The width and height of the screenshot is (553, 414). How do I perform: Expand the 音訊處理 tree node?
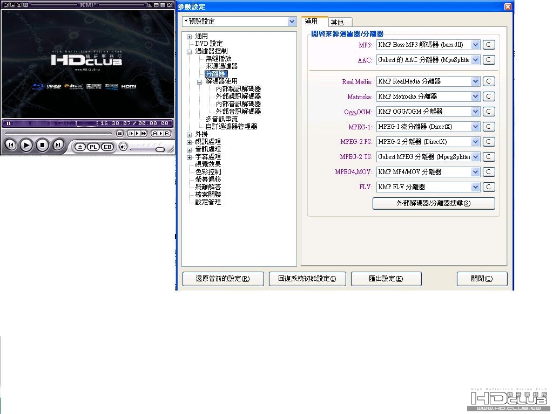click(x=190, y=150)
